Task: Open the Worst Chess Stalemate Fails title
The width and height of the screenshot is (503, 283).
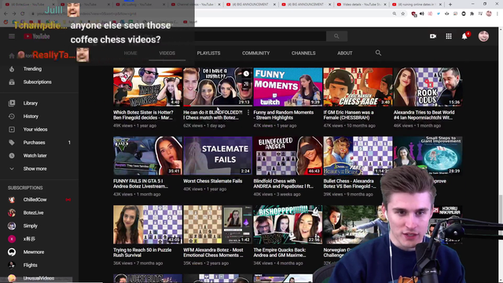Action: coord(213,181)
